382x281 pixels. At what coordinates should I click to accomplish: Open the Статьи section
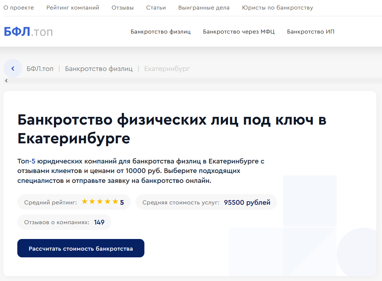(156, 8)
